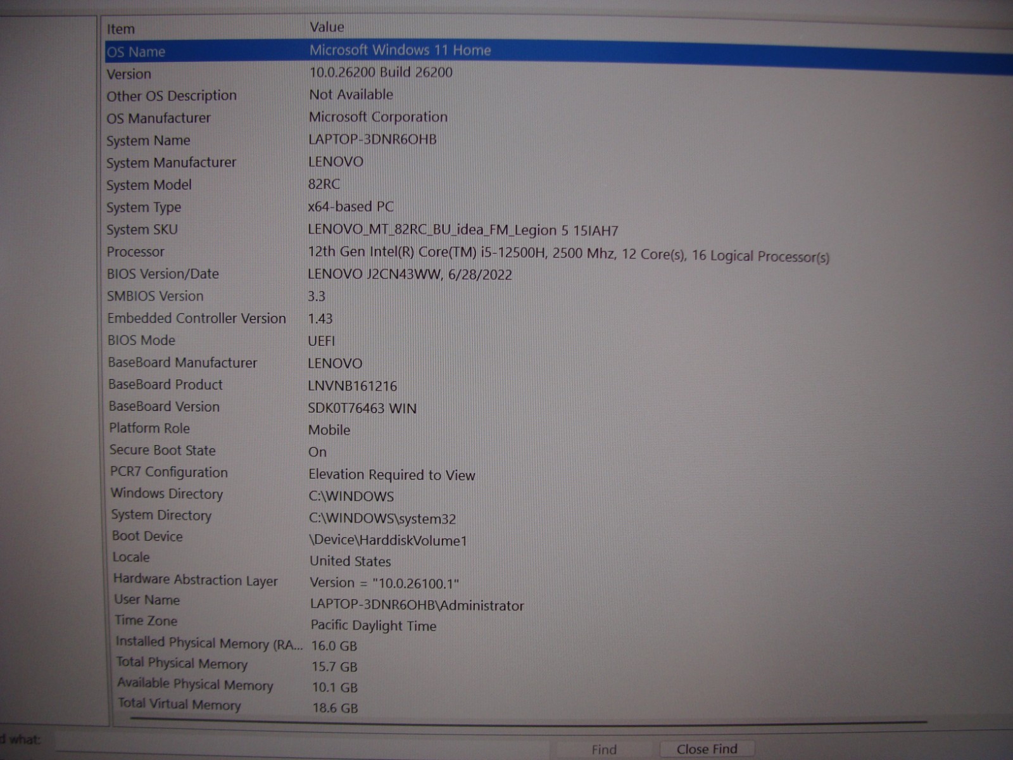Click the value Microsoft Corporation

[378, 117]
